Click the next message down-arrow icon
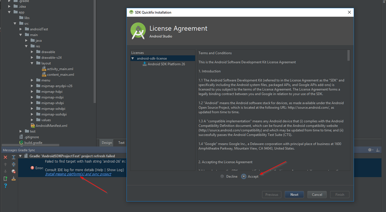Image resolution: width=386 pixels, height=212 pixels. click(x=5, y=171)
